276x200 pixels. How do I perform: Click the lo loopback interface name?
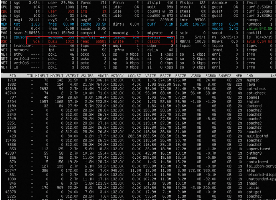coord(16,67)
